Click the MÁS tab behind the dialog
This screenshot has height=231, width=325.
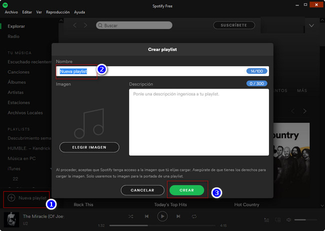302,90
